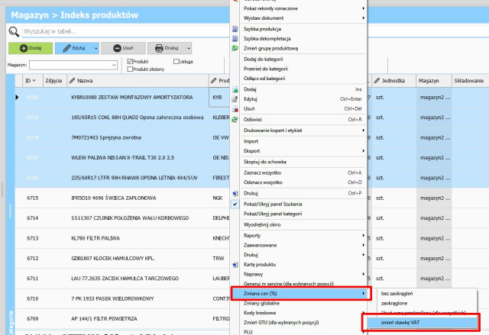The image size is (489, 335).
Task: Select row AP 144/1 FILTR POWIETRZA
Action: click(122, 319)
